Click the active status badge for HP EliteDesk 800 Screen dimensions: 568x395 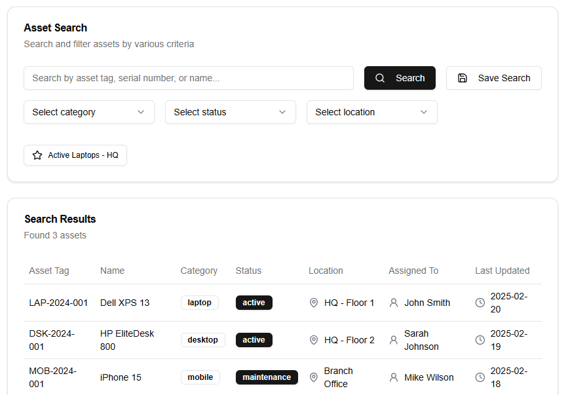(254, 340)
